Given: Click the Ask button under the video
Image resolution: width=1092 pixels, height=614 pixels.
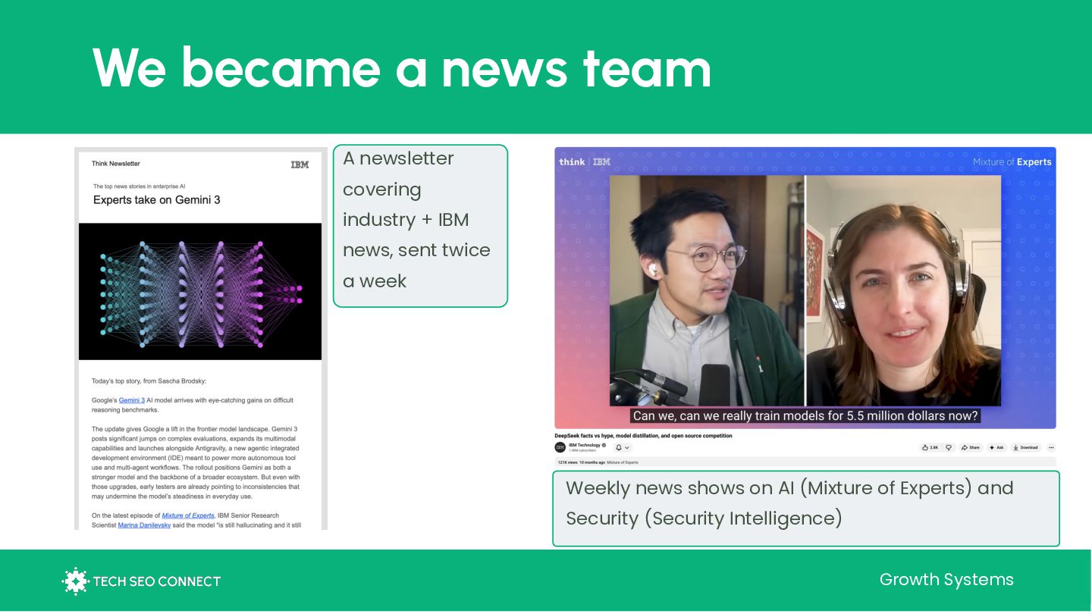Looking at the screenshot, I should (996, 447).
